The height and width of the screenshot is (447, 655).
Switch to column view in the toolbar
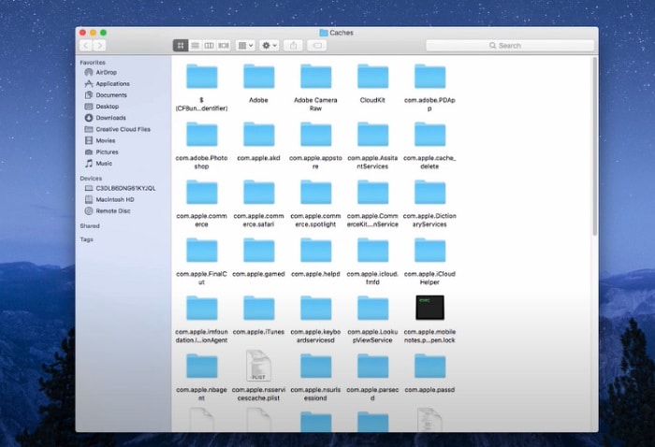pos(210,46)
